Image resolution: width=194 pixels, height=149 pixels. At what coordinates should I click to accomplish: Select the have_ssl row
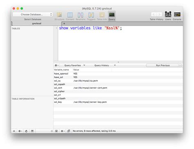[118, 77]
